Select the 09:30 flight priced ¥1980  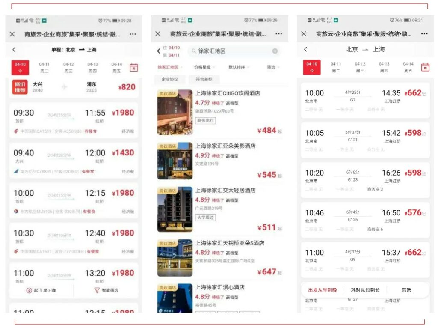tap(74, 120)
